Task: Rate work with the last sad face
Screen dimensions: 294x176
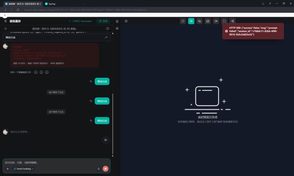Action: click(x=47, y=72)
